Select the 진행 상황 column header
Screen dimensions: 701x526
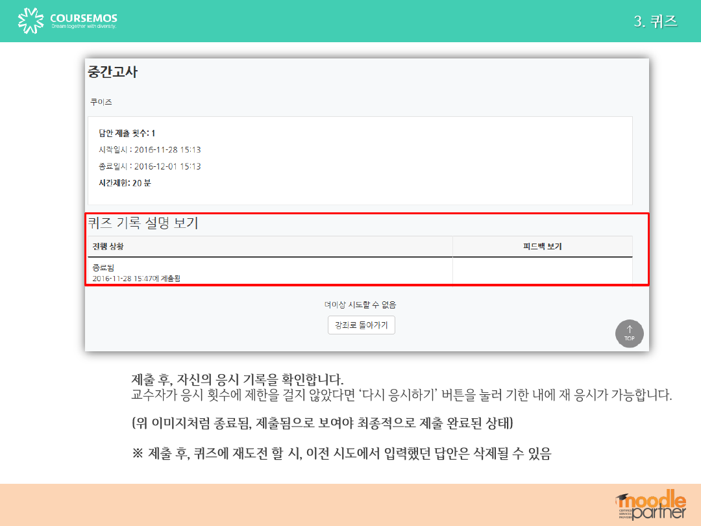108,247
